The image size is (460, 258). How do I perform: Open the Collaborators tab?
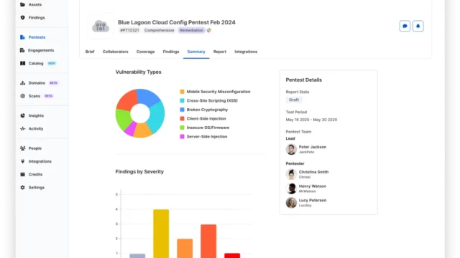point(115,52)
